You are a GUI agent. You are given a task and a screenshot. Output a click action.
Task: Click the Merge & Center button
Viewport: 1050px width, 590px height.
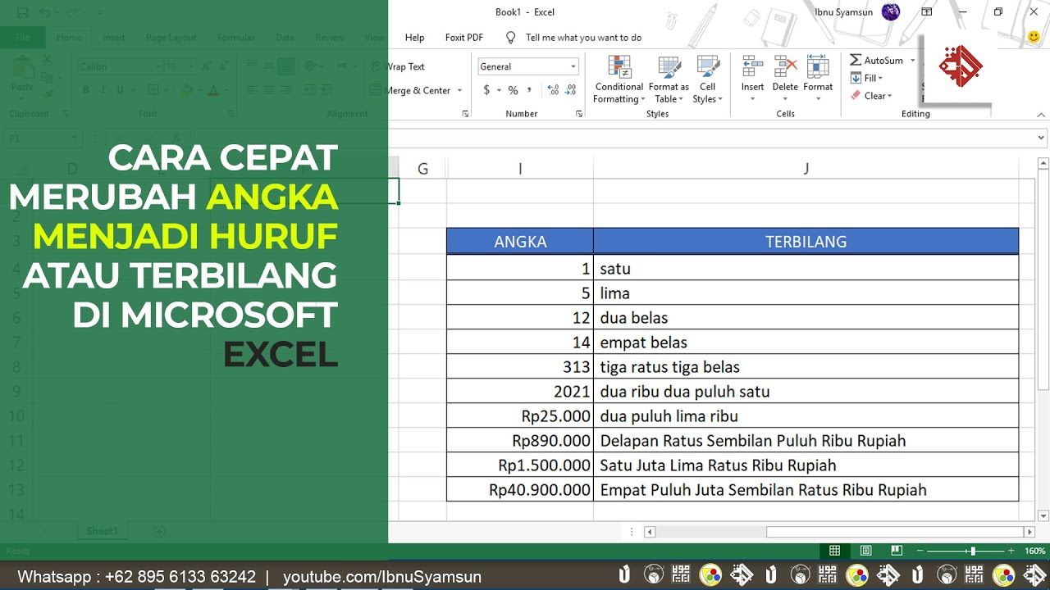(x=418, y=91)
